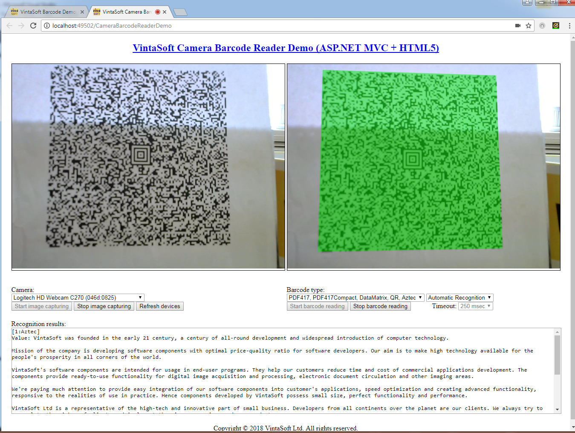The height and width of the screenshot is (433, 575).
Task: Click the browser Back arrow
Action: [9, 26]
